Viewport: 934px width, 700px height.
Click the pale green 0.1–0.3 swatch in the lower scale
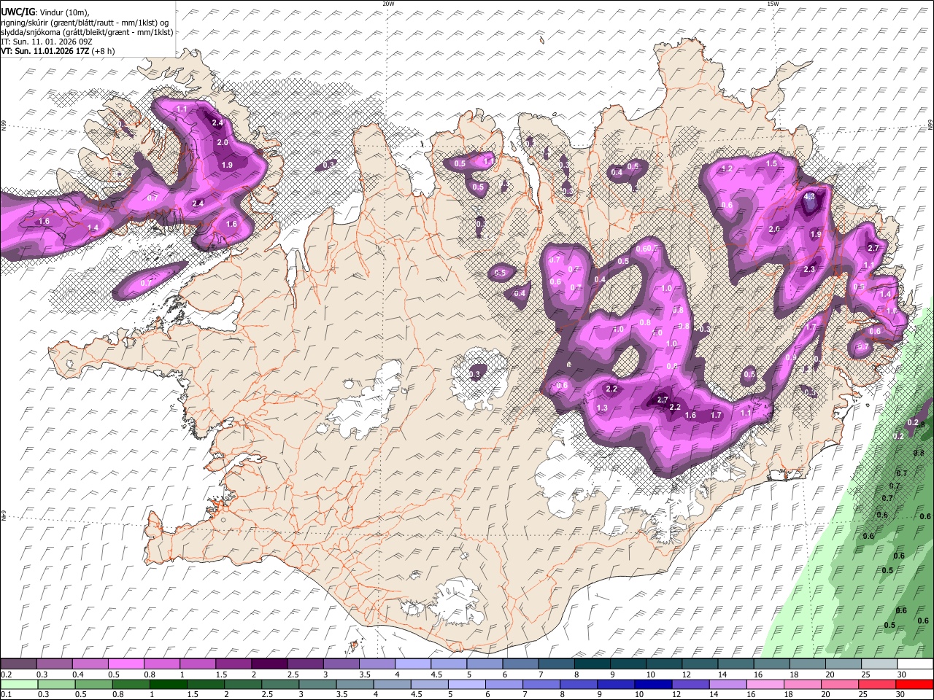[18, 685]
